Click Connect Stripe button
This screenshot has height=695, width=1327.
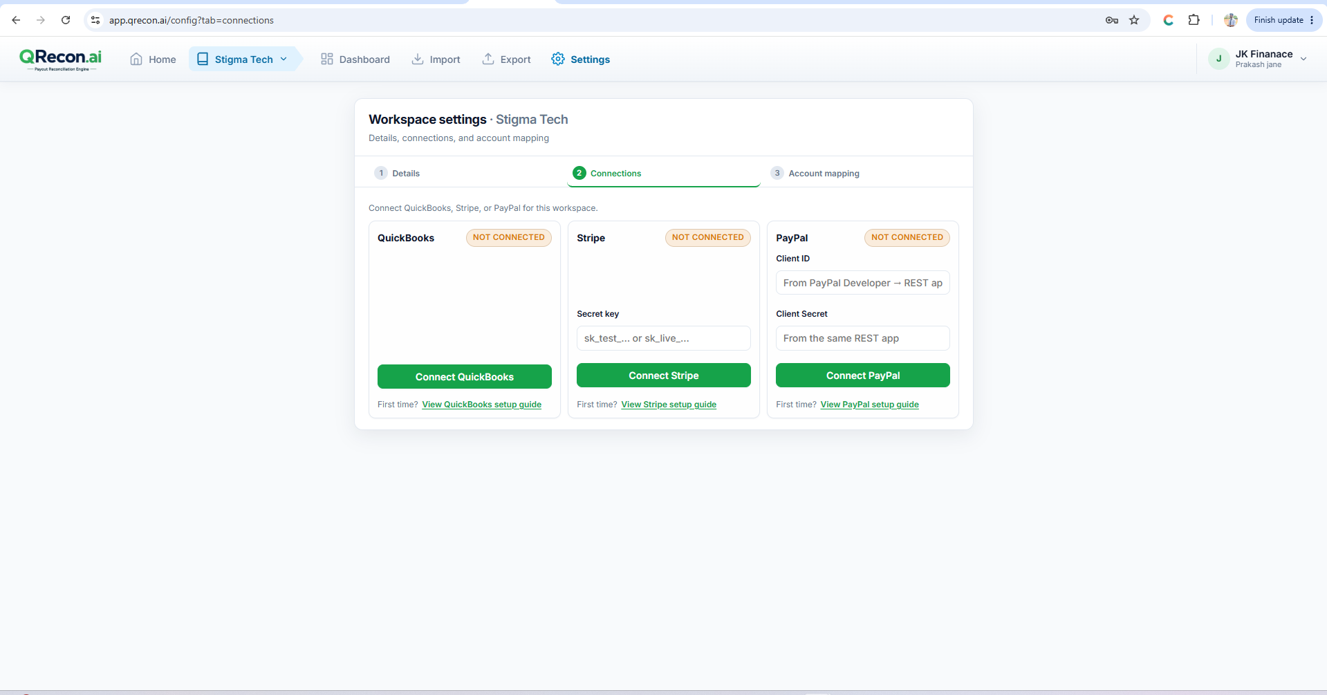[x=664, y=376]
